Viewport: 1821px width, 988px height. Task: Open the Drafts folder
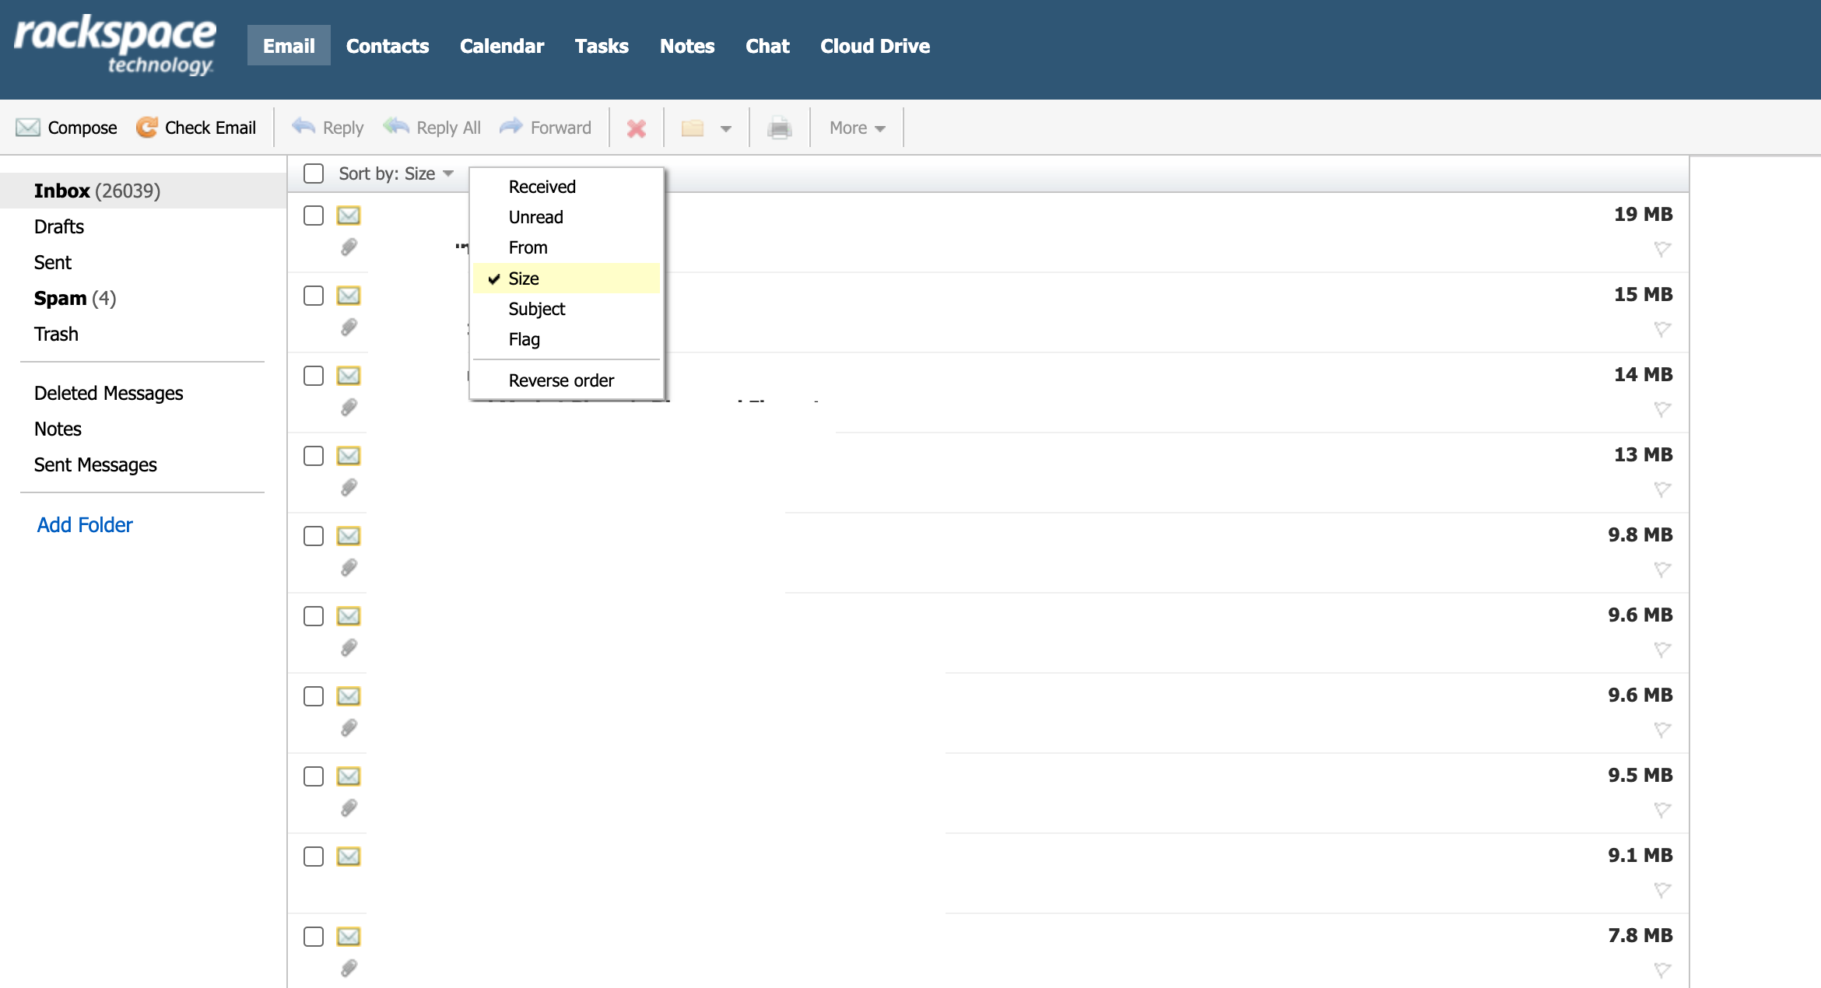point(59,226)
